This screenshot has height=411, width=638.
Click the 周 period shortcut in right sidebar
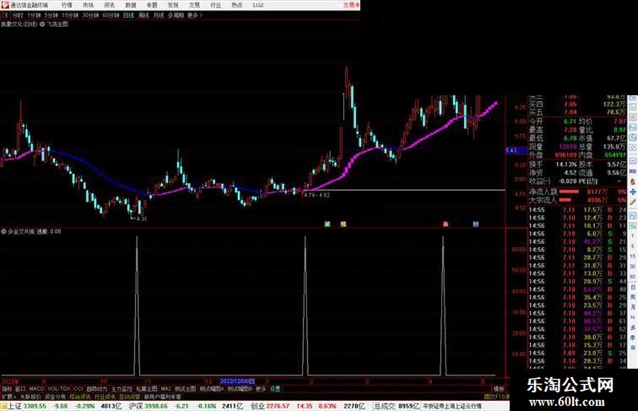point(633,298)
